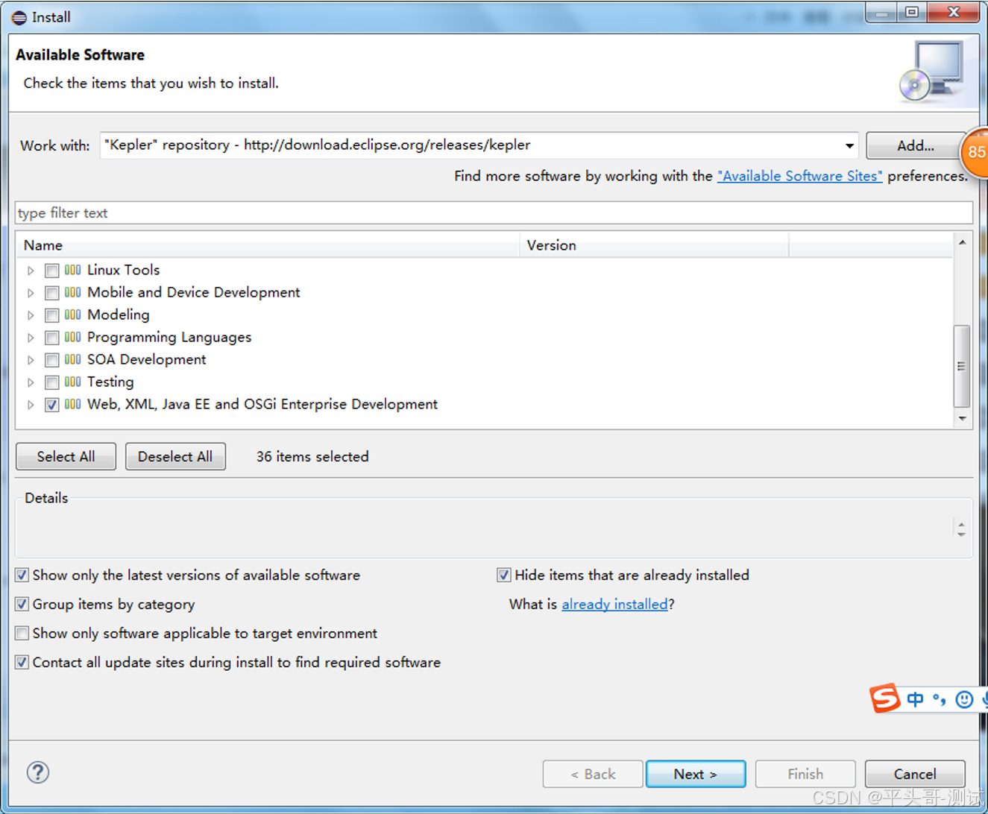Check the Mobile and Device Development checkbox
Viewport: 988px width, 814px height.
[52, 293]
